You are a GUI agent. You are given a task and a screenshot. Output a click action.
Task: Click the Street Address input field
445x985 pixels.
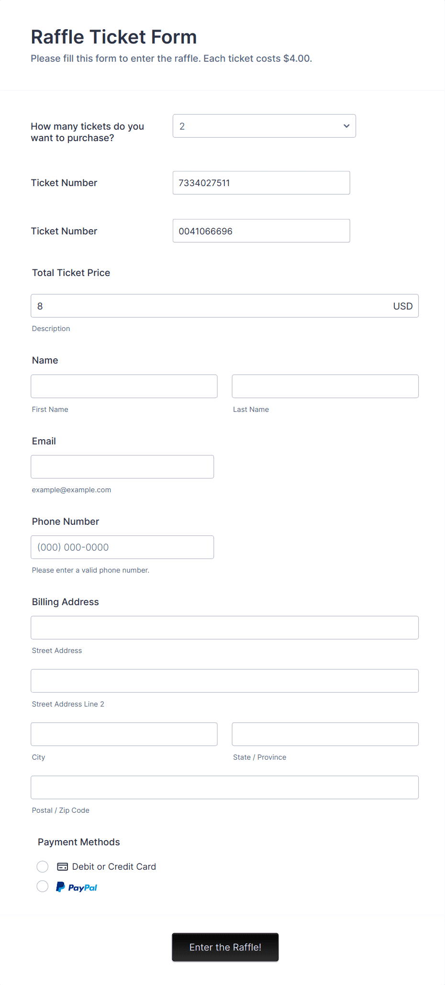224,627
